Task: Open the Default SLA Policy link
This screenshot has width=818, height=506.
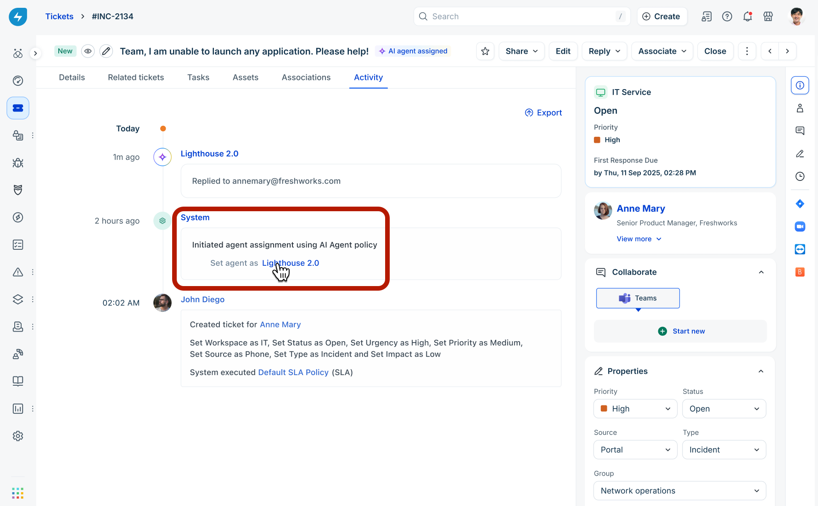Action: pos(293,372)
